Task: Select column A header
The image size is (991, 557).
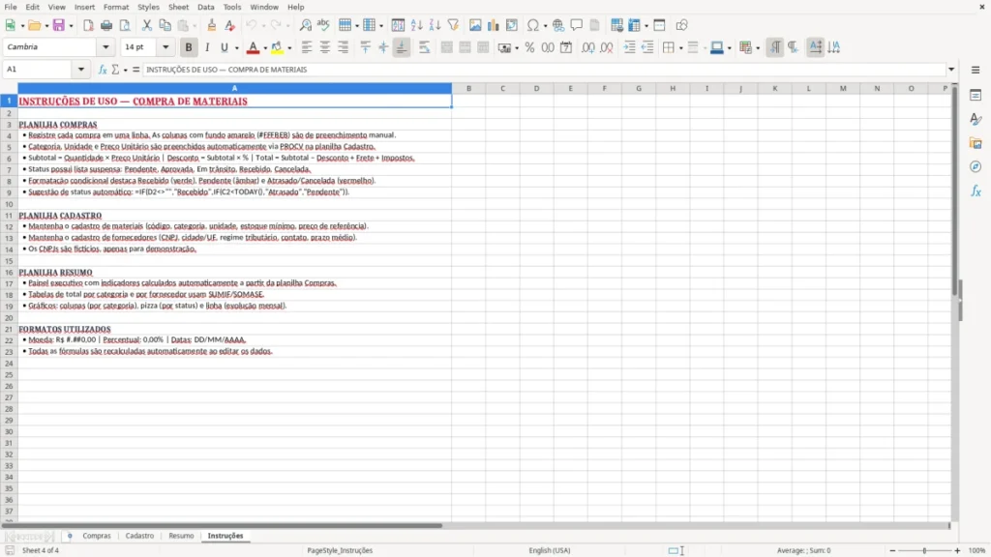Action: [234, 88]
